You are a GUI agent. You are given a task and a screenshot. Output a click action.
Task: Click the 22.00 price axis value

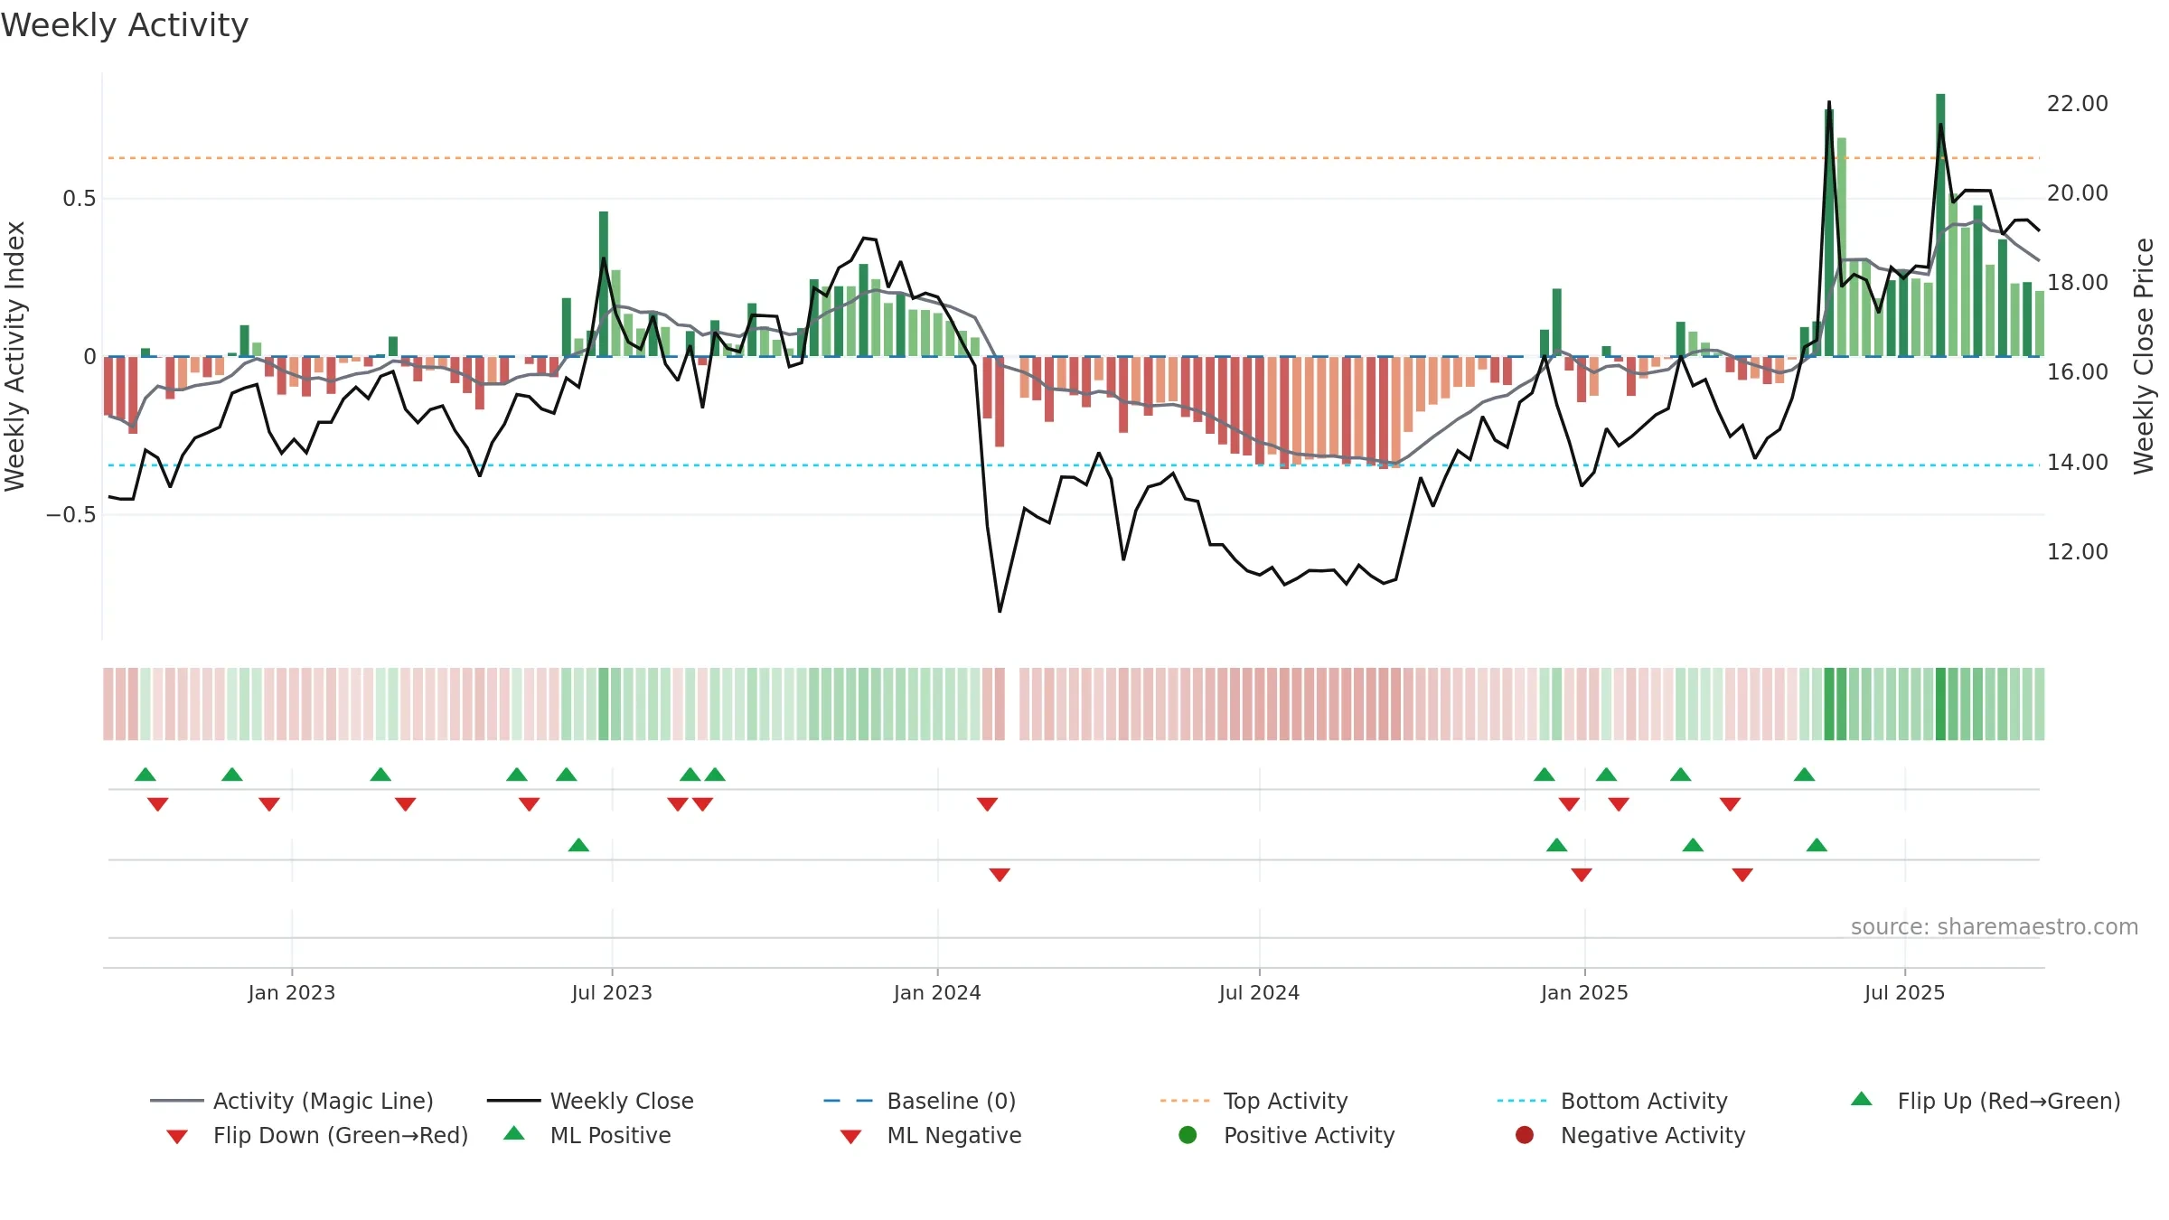tap(2077, 104)
